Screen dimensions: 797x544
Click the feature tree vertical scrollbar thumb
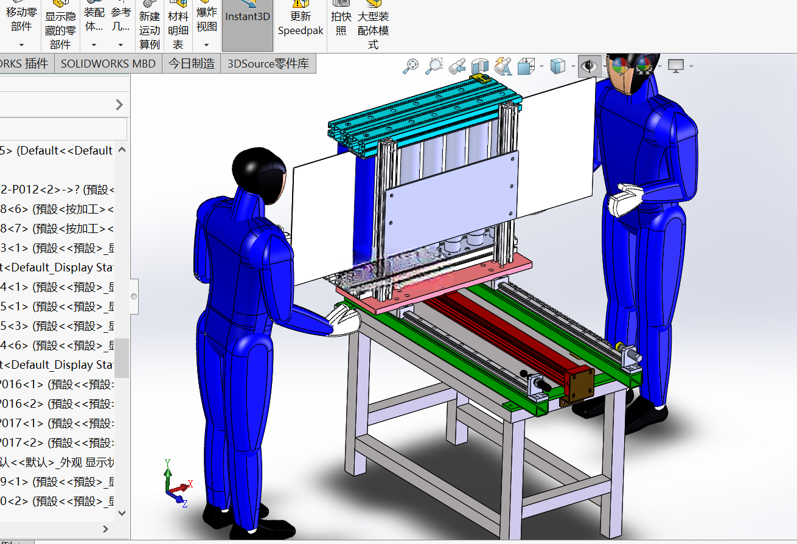click(x=122, y=358)
